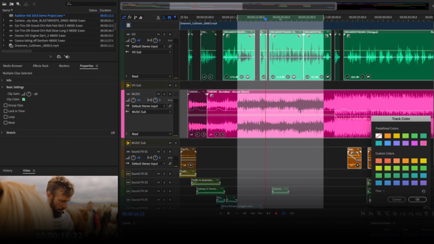The width and height of the screenshot is (434, 244).
Task: Enable the Loop checkbox
Action: (x=5, y=117)
